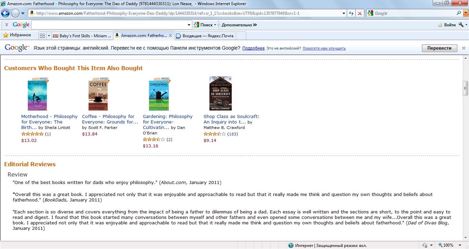
Task: Click the vertical page scrollbar thumb
Action: (466, 88)
